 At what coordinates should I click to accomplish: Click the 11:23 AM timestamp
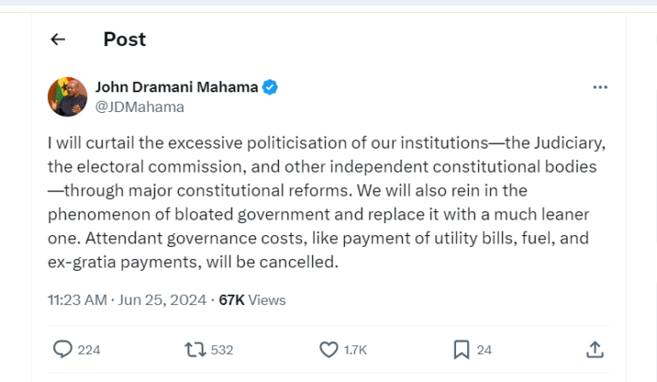[78, 300]
